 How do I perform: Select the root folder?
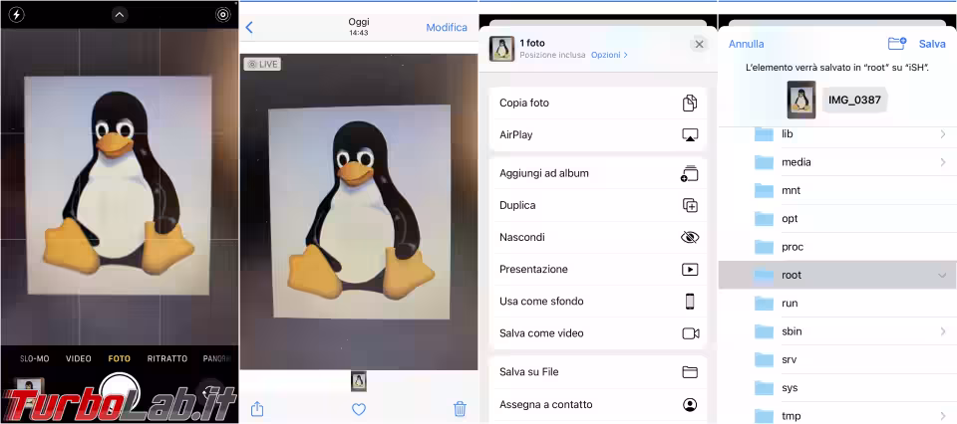pyautogui.click(x=837, y=275)
